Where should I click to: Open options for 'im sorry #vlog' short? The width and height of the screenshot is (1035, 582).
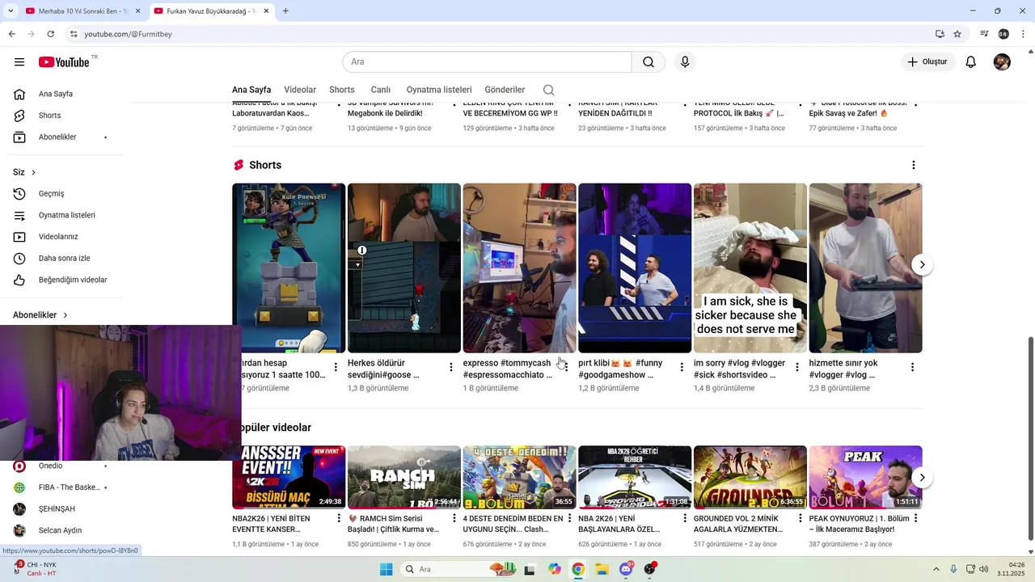(797, 367)
